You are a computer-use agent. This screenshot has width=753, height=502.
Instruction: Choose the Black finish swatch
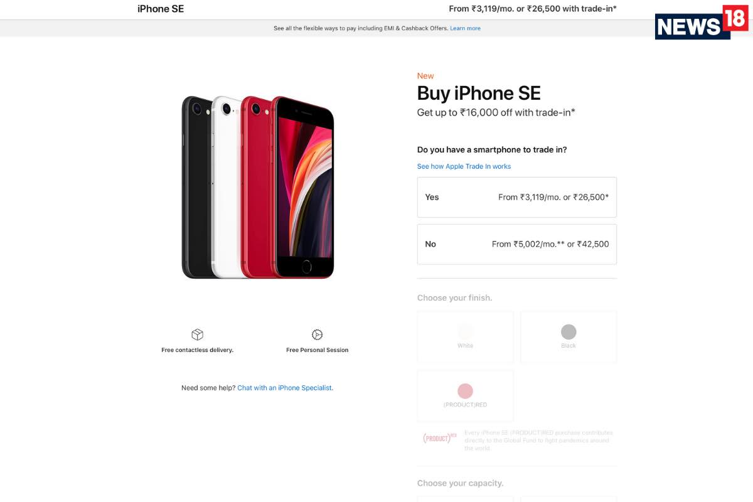point(569,332)
